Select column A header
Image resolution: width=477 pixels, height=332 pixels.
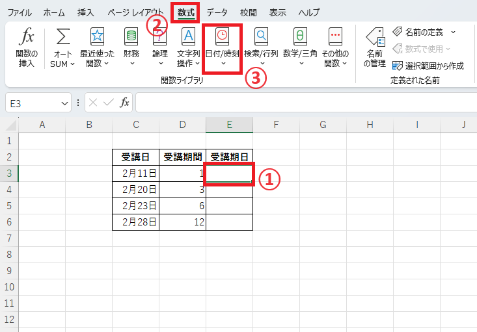click(42, 125)
